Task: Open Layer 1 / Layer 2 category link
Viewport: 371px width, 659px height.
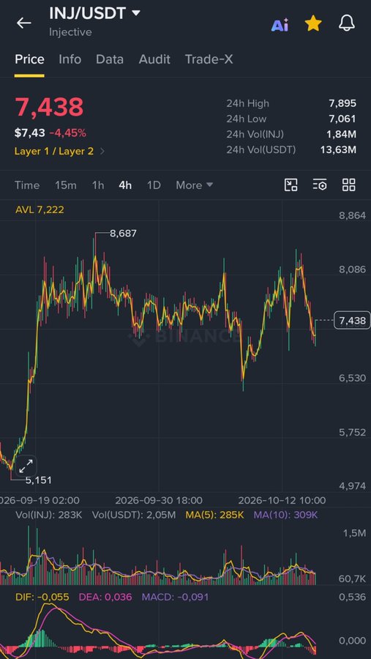Action: 60,152
